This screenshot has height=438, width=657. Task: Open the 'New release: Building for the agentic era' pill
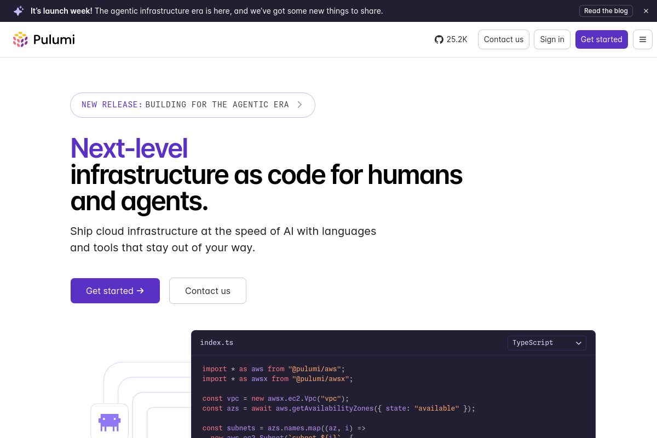pyautogui.click(x=193, y=105)
